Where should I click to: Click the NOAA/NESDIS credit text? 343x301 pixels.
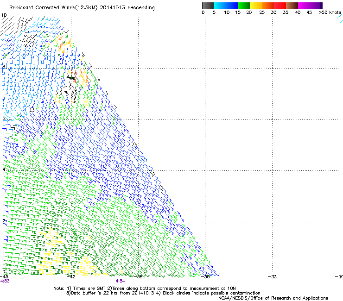coord(273,298)
